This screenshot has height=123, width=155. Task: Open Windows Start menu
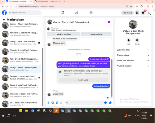click(3, 116)
